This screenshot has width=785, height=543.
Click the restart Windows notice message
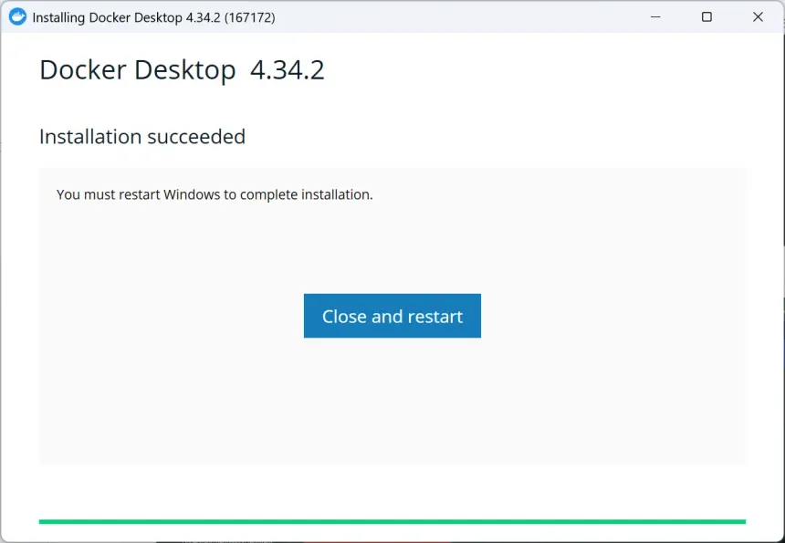pyautogui.click(x=214, y=194)
